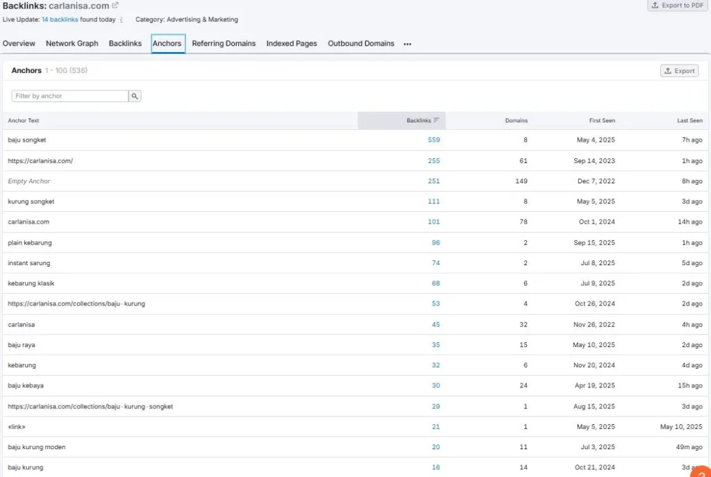Viewport: 711px width, 477px height.
Task: Click Last Seen 'May 10, 2025' cell
Action: coord(682,427)
